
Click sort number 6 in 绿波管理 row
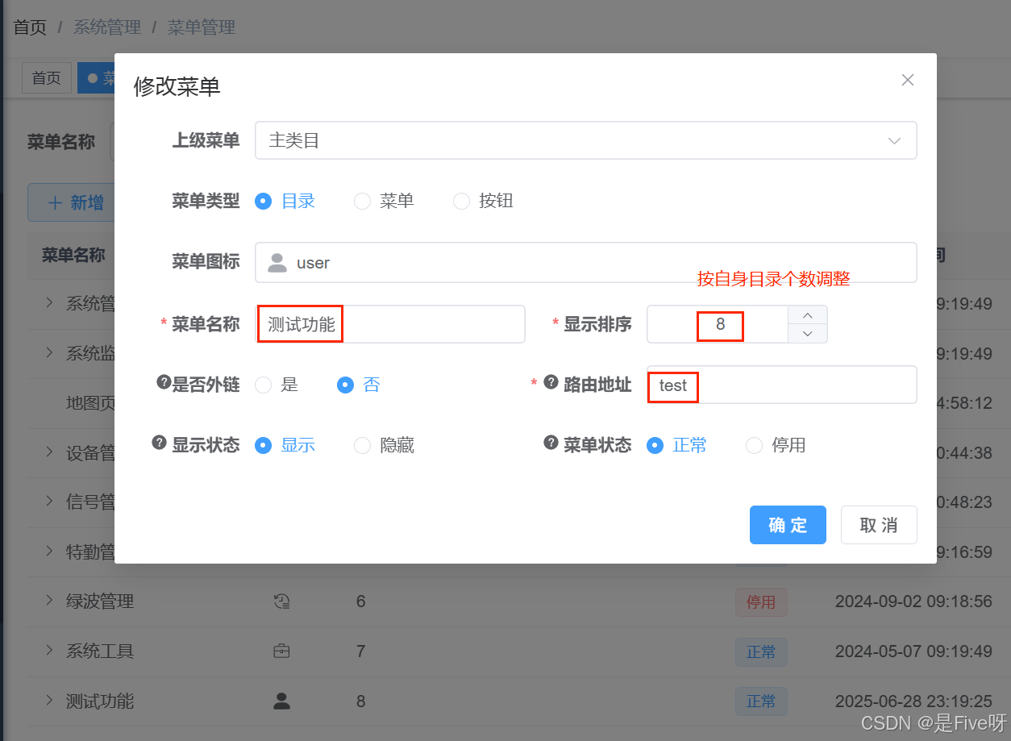click(360, 602)
